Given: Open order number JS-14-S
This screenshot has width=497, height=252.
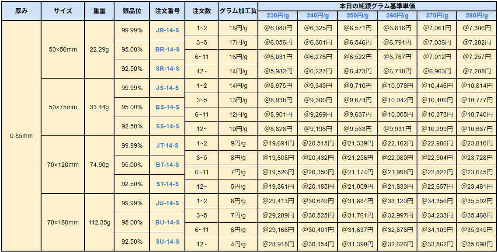Looking at the screenshot, I should click(167, 88).
